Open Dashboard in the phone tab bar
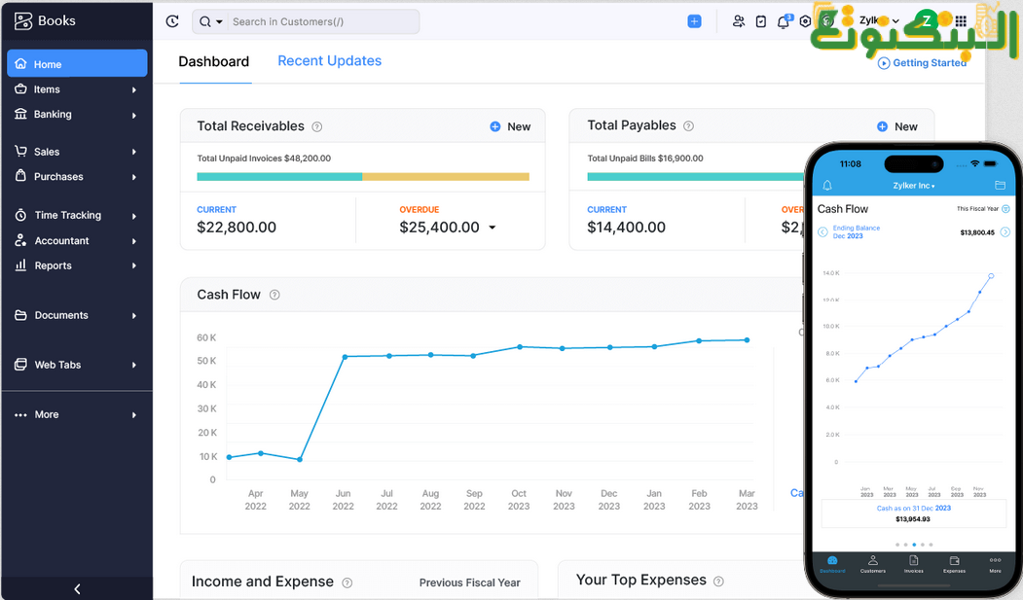1023x600 pixels. tap(832, 564)
